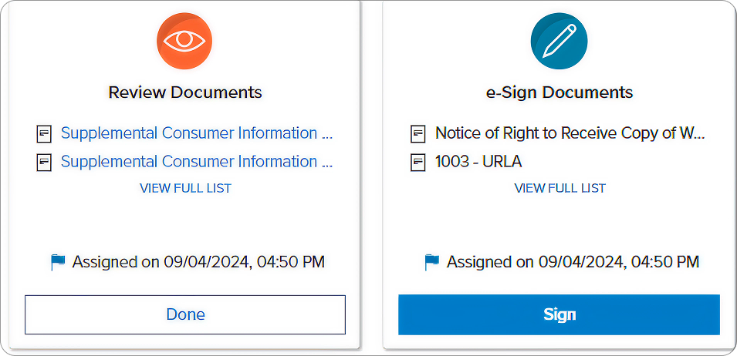The height and width of the screenshot is (356, 737).
Task: Click the Review Documents heading
Action: [185, 92]
